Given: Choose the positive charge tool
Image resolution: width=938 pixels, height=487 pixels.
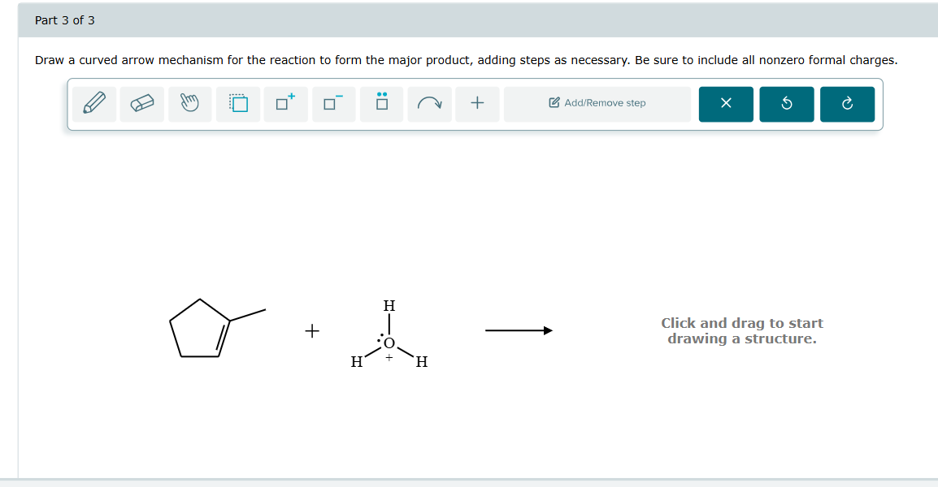Looking at the screenshot, I should (285, 103).
